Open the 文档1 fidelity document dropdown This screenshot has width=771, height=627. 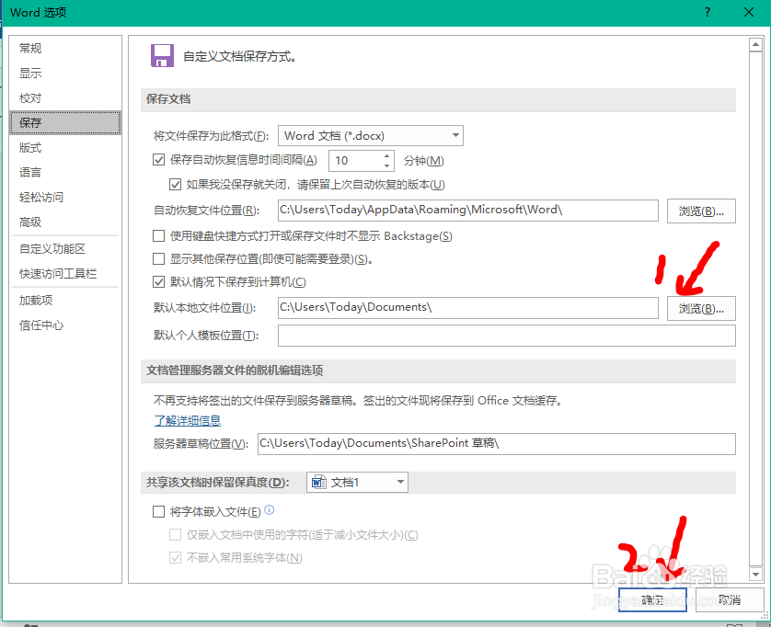(x=358, y=482)
